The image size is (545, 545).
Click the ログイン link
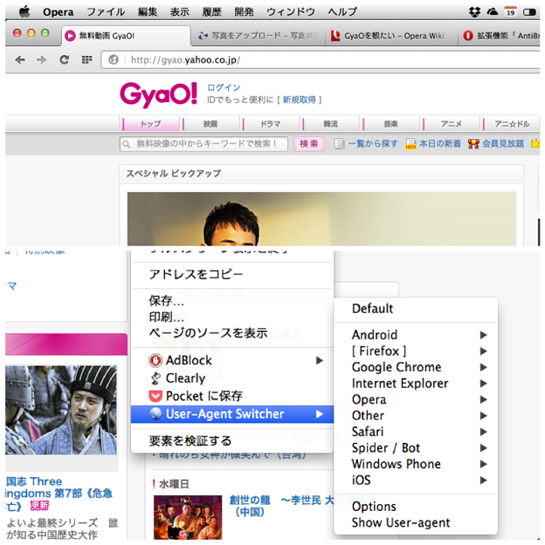coord(224,87)
